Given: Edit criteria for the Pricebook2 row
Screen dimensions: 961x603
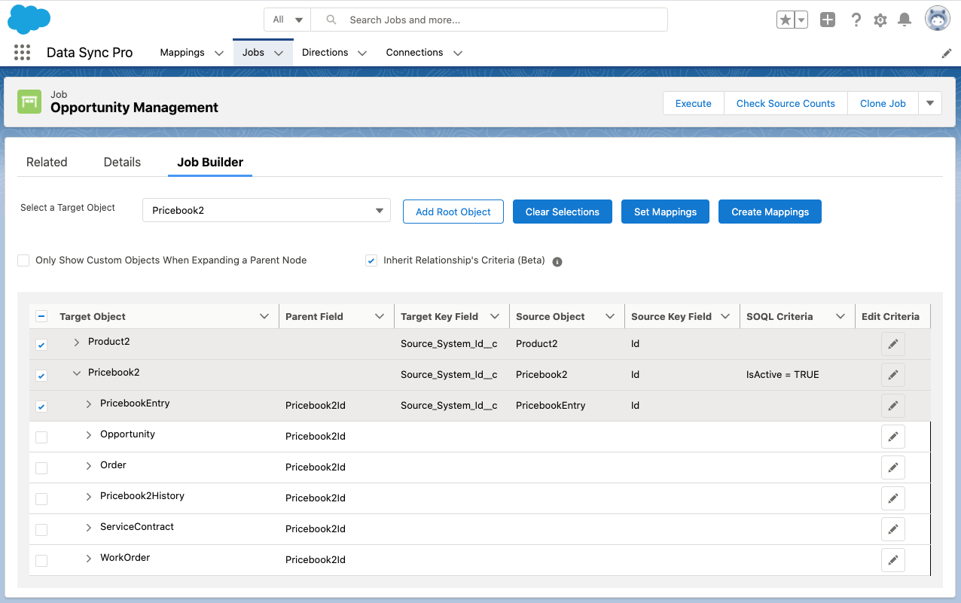Looking at the screenshot, I should [x=893, y=375].
